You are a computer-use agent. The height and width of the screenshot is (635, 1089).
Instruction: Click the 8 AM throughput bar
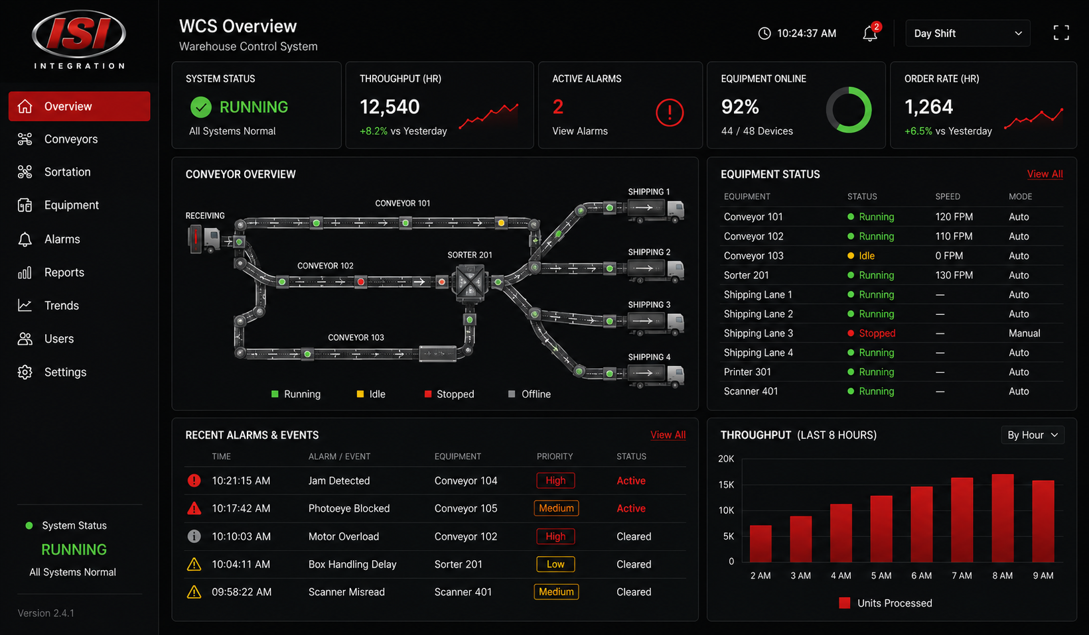(1002, 518)
